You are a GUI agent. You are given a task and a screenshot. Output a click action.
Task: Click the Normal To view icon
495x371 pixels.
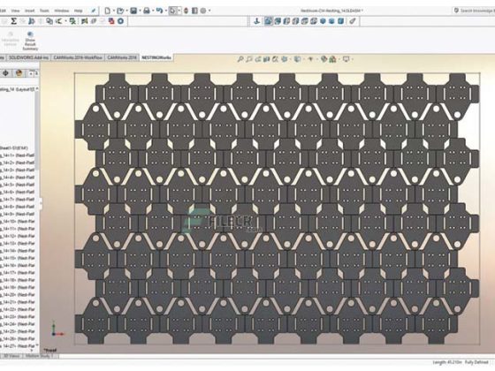[x=353, y=21]
